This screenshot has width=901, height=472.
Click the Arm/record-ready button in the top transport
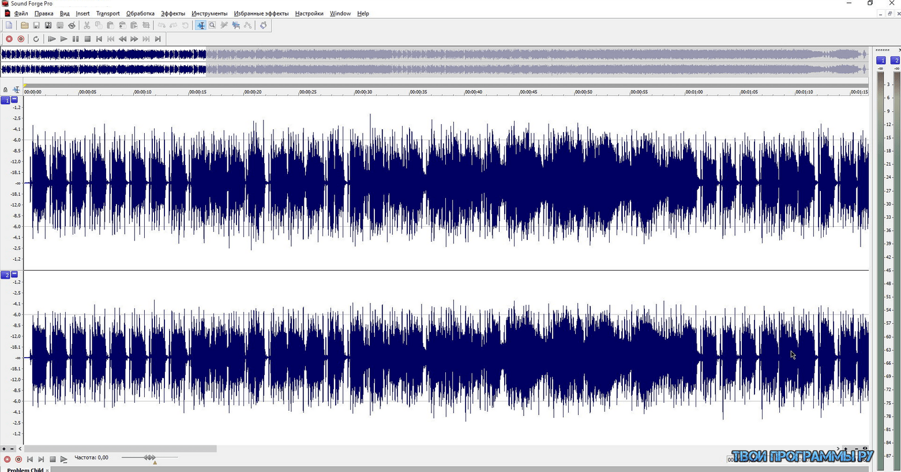pos(21,39)
